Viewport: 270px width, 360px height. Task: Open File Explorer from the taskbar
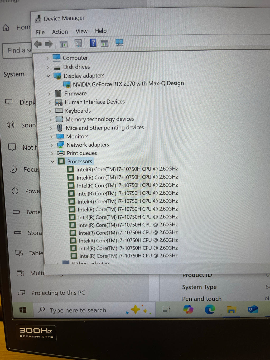tap(231, 309)
